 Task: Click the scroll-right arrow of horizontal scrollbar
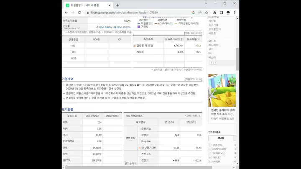tap(234, 167)
